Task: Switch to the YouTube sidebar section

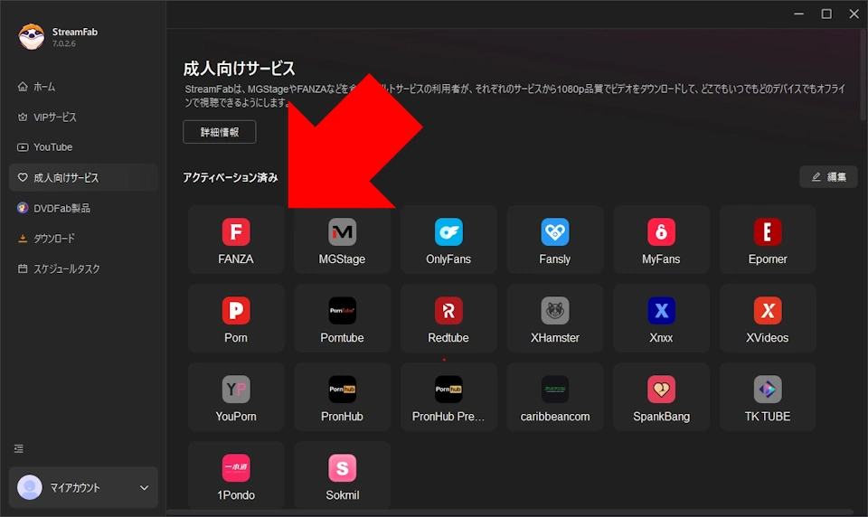Action: (83, 147)
